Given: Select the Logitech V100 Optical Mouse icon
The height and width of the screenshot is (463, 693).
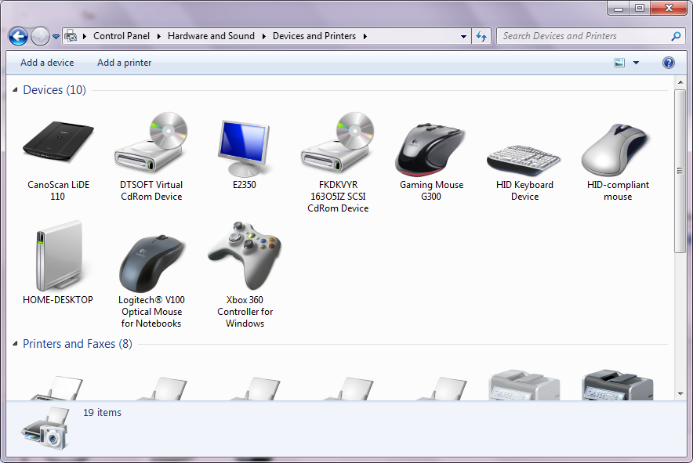Looking at the screenshot, I should [x=151, y=263].
